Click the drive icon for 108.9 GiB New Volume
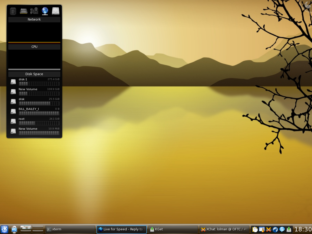Image resolution: width=312 pixels, height=234 pixels. pyautogui.click(x=13, y=92)
